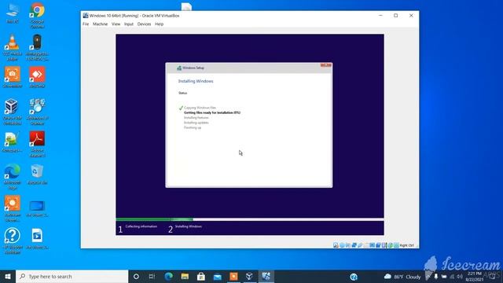Open the Input menu
Viewport: 503px width, 283px height.
(x=129, y=24)
